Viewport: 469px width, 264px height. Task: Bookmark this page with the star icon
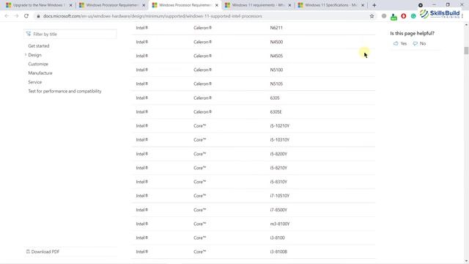[372, 16]
